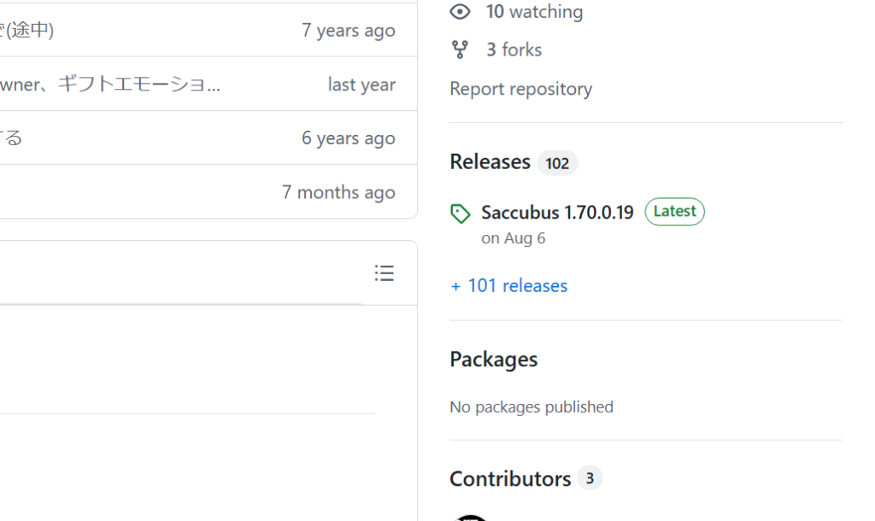Click the 102 releases count badge
The image size is (875, 521).
(x=557, y=163)
